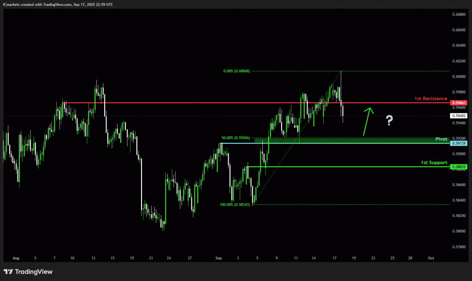Click the 0.57800 price axis label
Screen dimensions: 472x281
coord(459,247)
